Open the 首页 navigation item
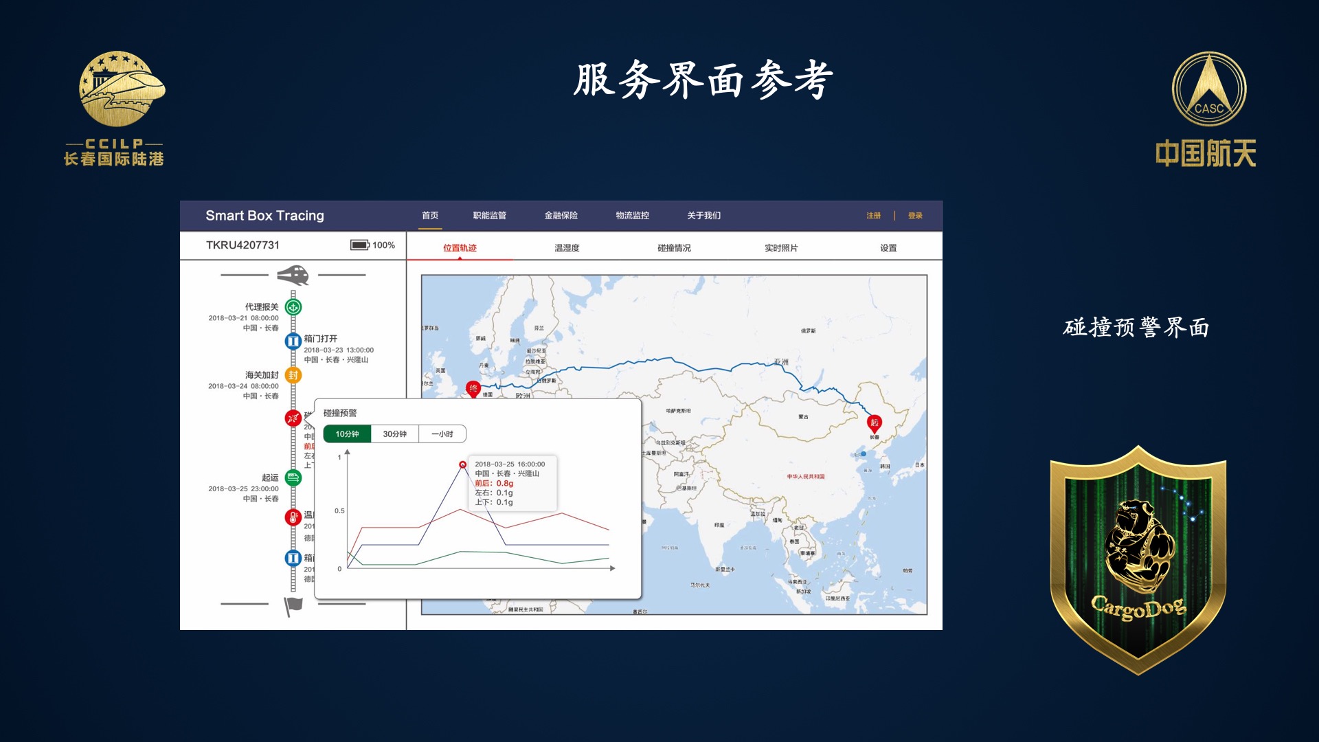This screenshot has height=742, width=1319. pos(430,216)
